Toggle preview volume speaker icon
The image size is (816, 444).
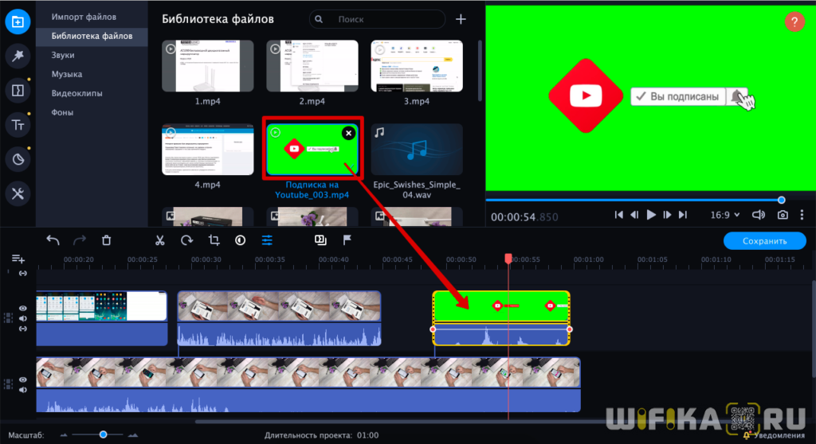759,215
